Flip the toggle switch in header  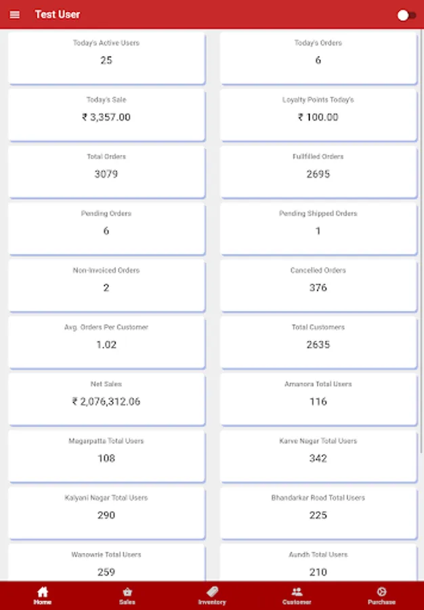click(406, 15)
